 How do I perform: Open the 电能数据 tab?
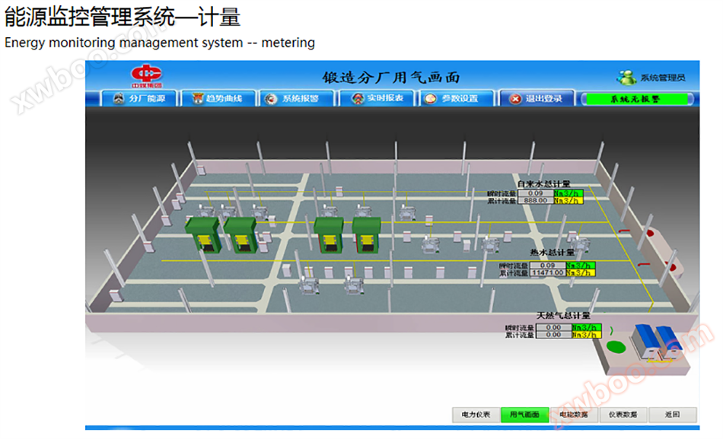point(574,415)
